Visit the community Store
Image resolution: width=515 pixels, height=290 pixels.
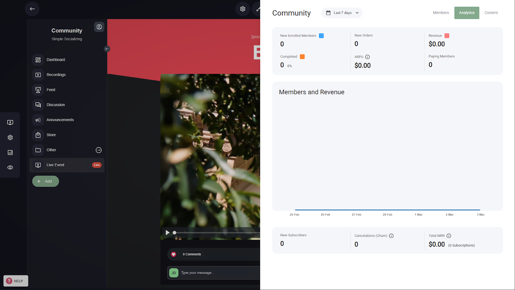click(51, 134)
